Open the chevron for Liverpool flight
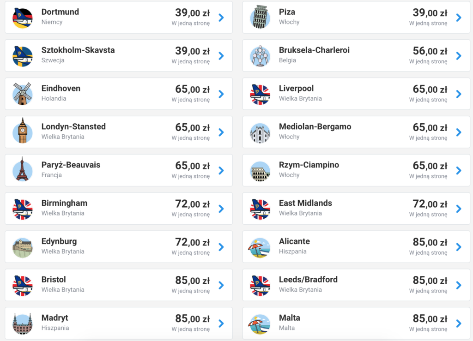The width and height of the screenshot is (473, 341). pos(459,94)
